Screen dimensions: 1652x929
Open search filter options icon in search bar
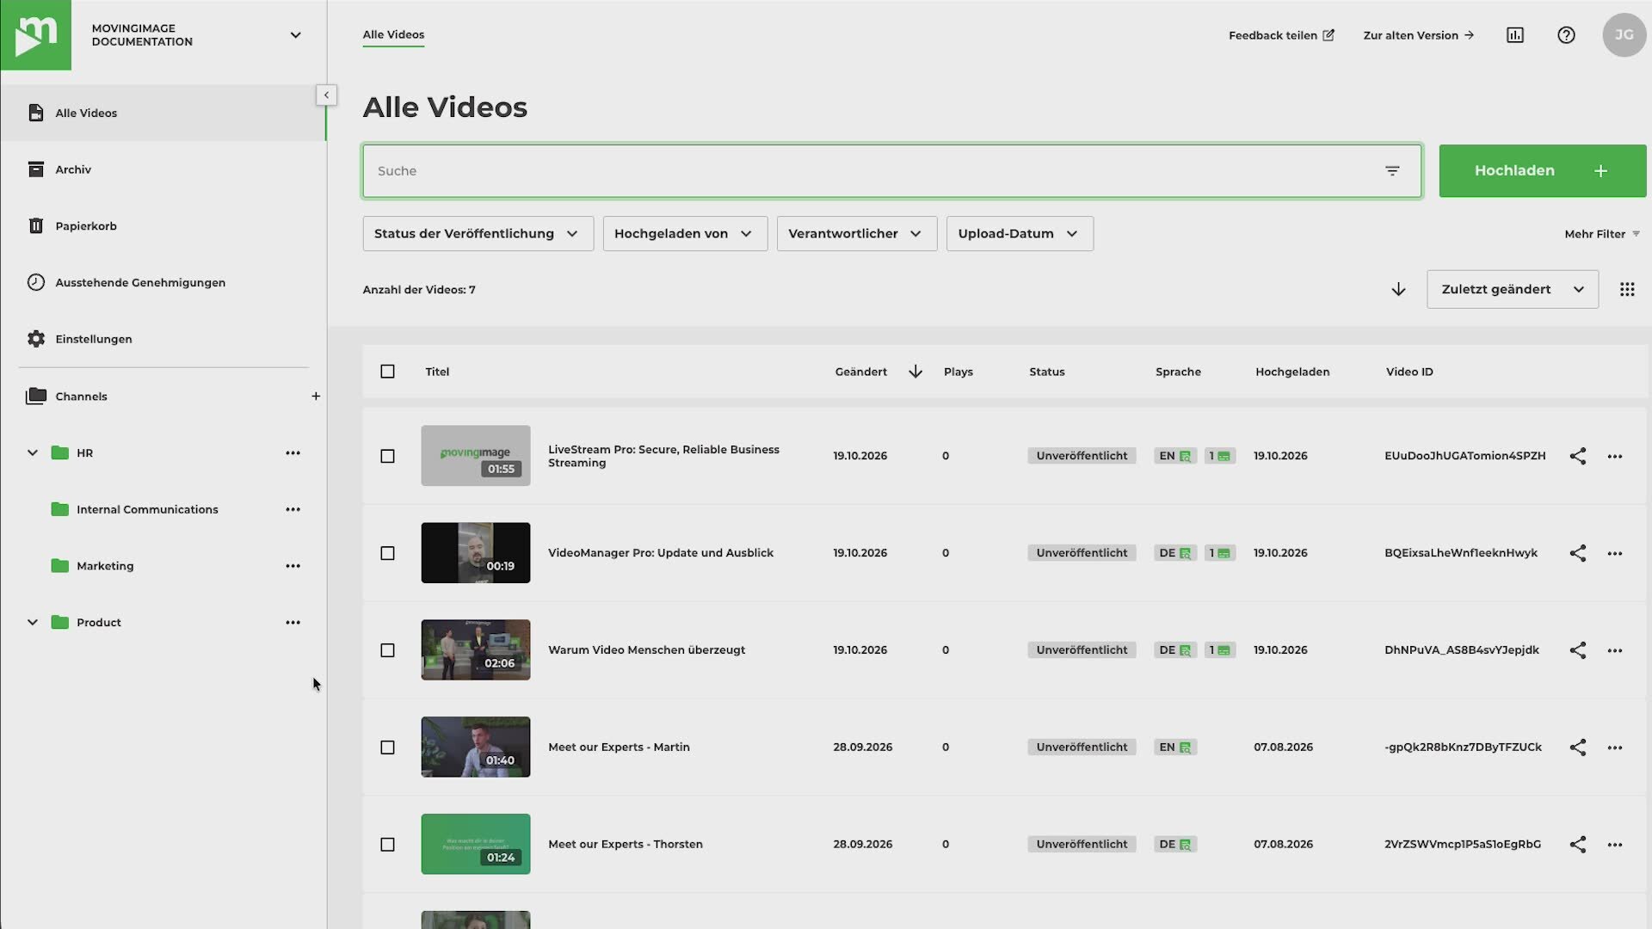point(1392,171)
